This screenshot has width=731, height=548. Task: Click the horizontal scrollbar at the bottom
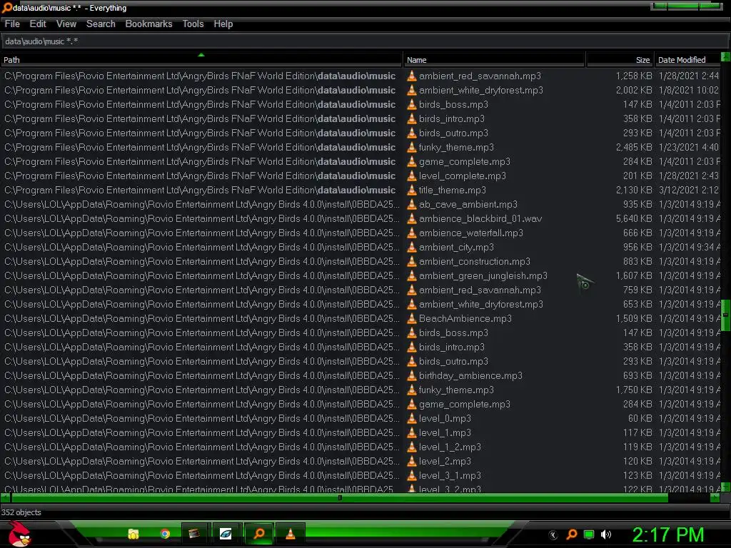340,497
